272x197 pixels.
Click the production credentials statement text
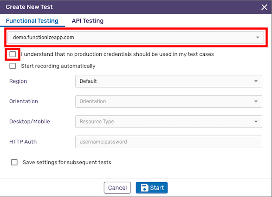117,54
